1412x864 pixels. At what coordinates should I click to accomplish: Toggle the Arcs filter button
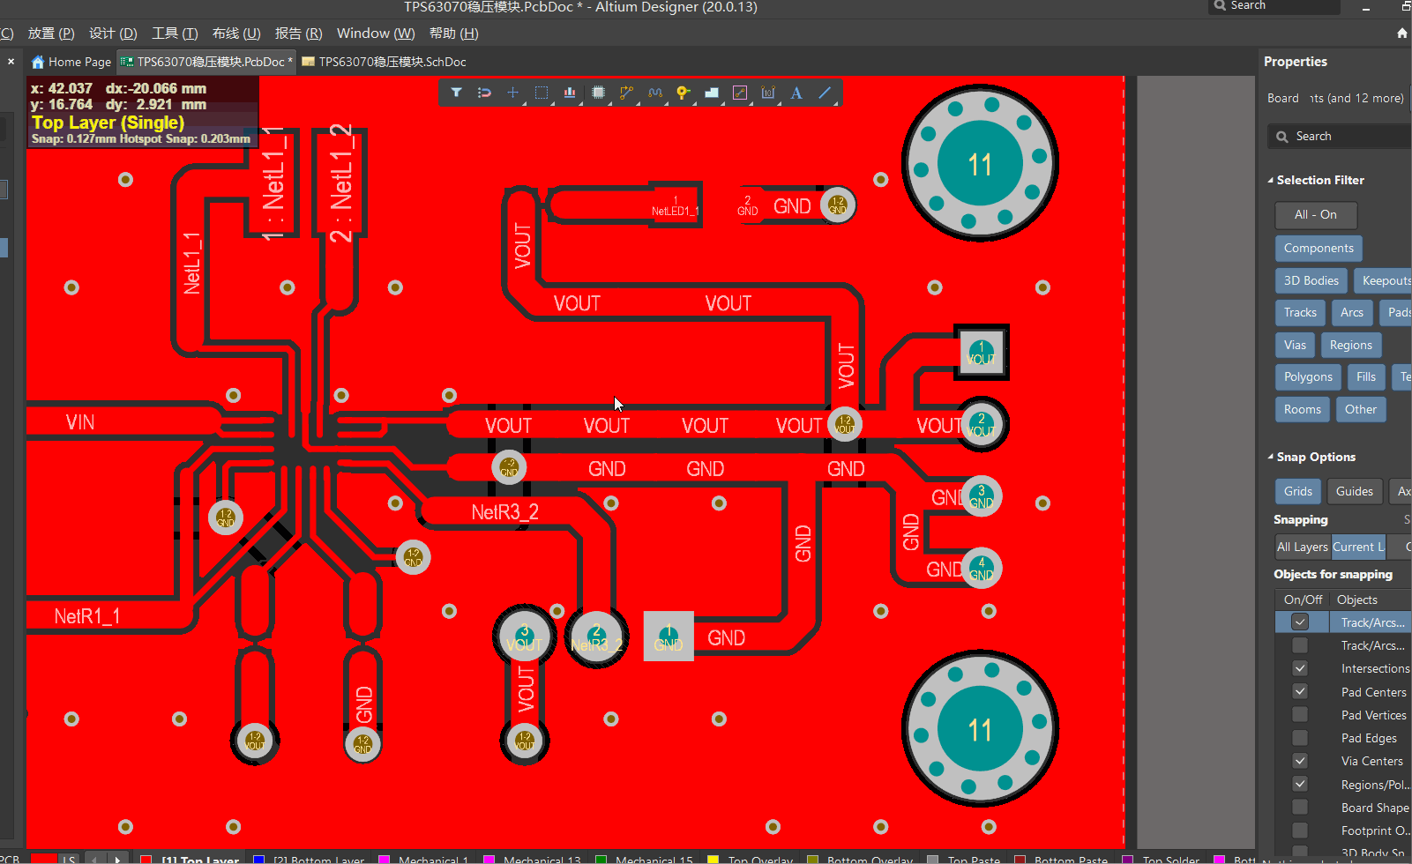[x=1352, y=312]
